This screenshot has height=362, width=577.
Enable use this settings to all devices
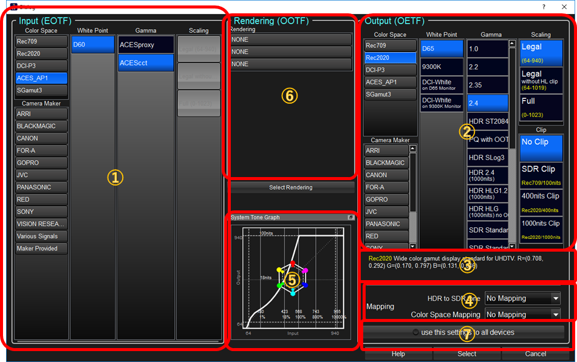[x=463, y=332]
